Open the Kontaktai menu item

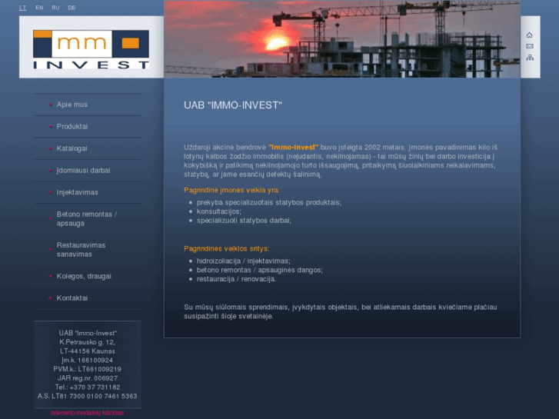[72, 298]
